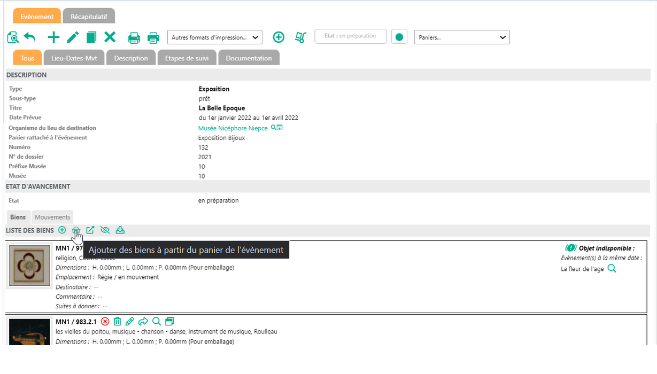This screenshot has height=374, width=657.
Task: Open the Musée Nicéphore Niepce link
Action: pos(233,128)
